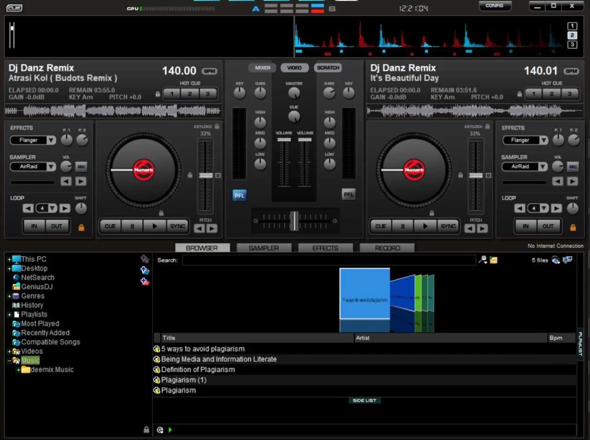
Task: Sync the right deck tempo
Action: click(448, 226)
